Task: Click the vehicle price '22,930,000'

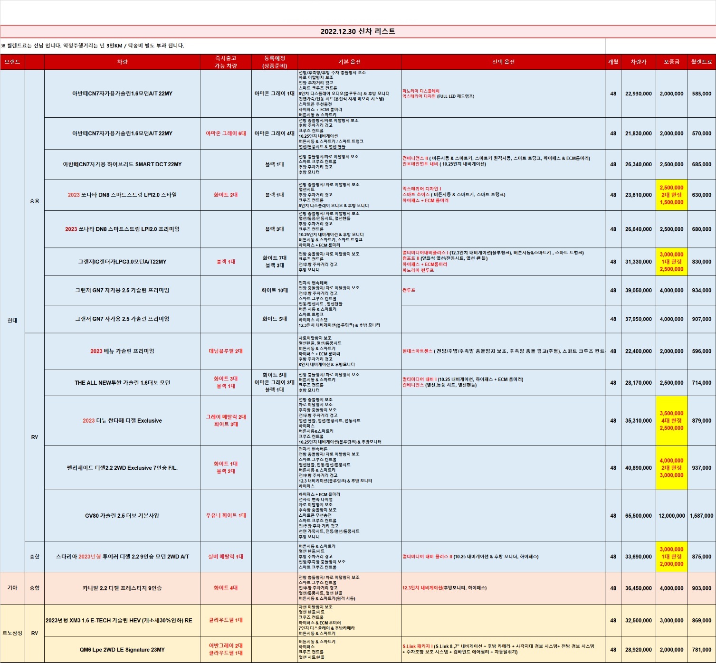Action: point(639,94)
